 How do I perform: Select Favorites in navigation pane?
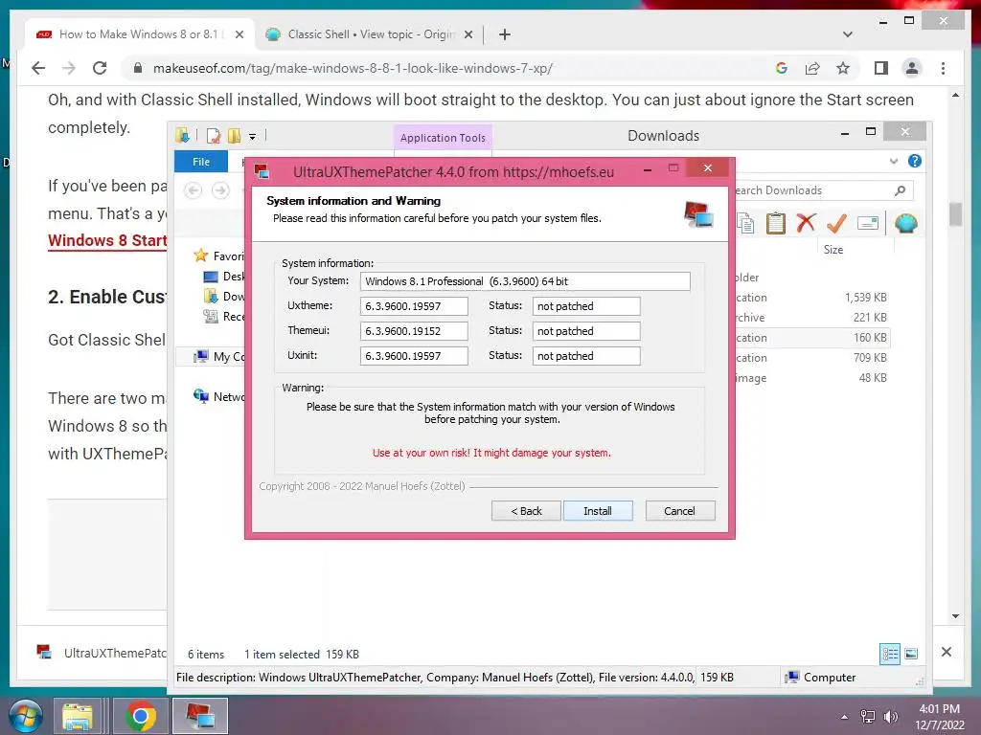(x=219, y=256)
